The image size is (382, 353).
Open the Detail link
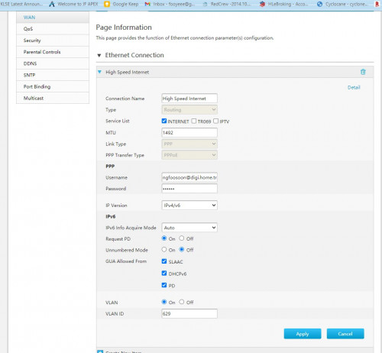pyautogui.click(x=354, y=87)
